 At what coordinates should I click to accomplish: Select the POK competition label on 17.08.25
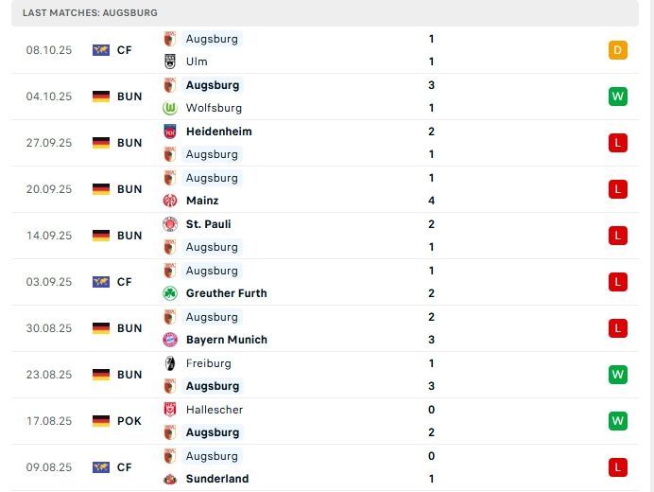[129, 421]
